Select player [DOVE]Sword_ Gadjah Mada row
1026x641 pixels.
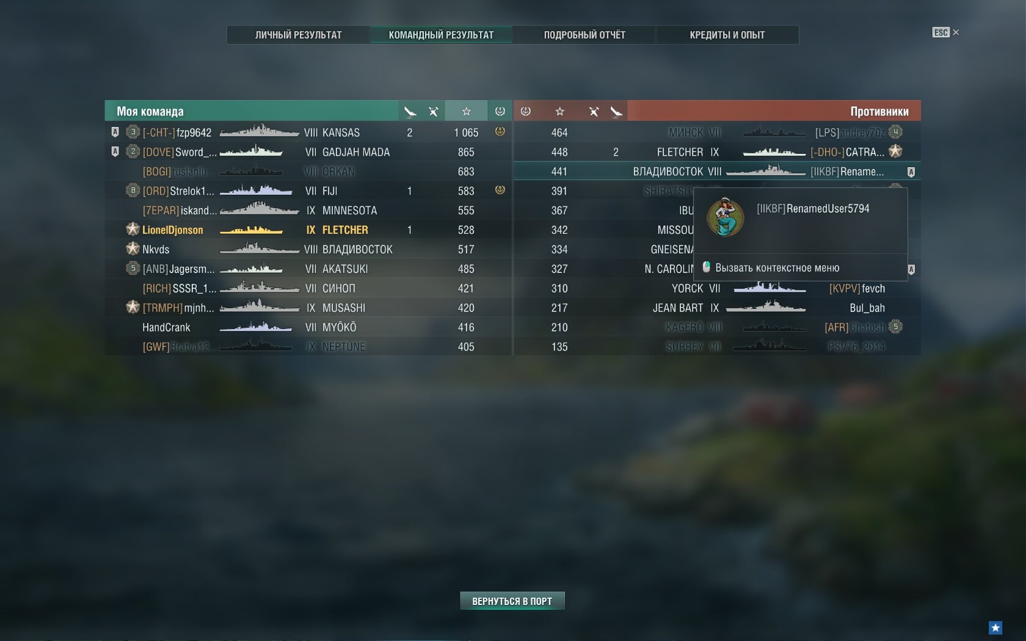pos(308,152)
